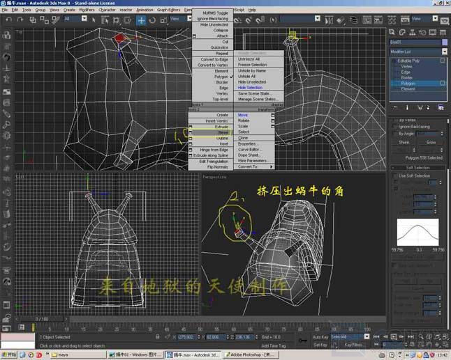Image resolution: width=451 pixels, height=360 pixels.
Task: Open the File menu
Action: (5, 10)
